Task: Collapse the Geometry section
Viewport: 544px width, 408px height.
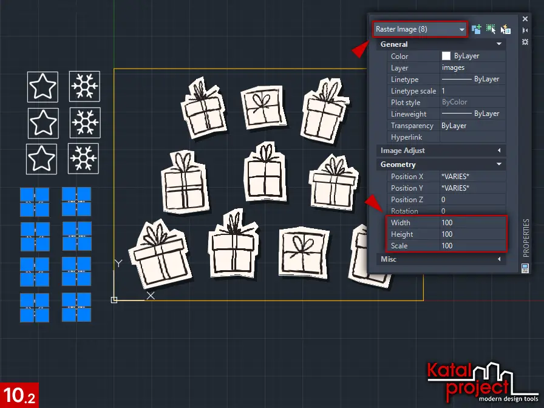Action: 499,165
